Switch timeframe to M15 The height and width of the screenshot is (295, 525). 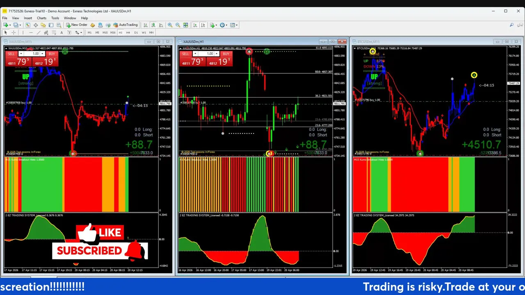coord(105,32)
